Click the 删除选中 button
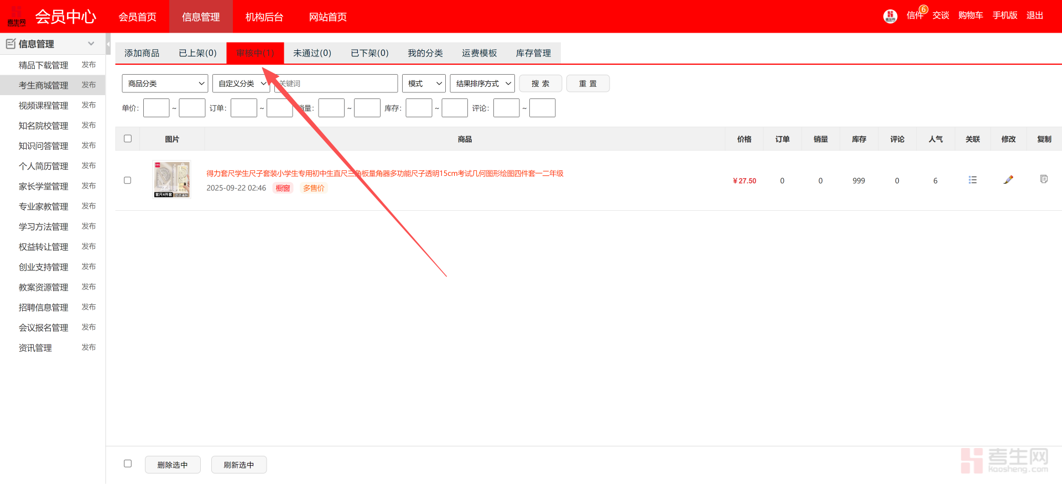 173,465
